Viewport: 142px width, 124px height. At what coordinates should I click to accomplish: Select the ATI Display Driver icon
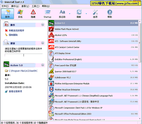click(x=51, y=53)
